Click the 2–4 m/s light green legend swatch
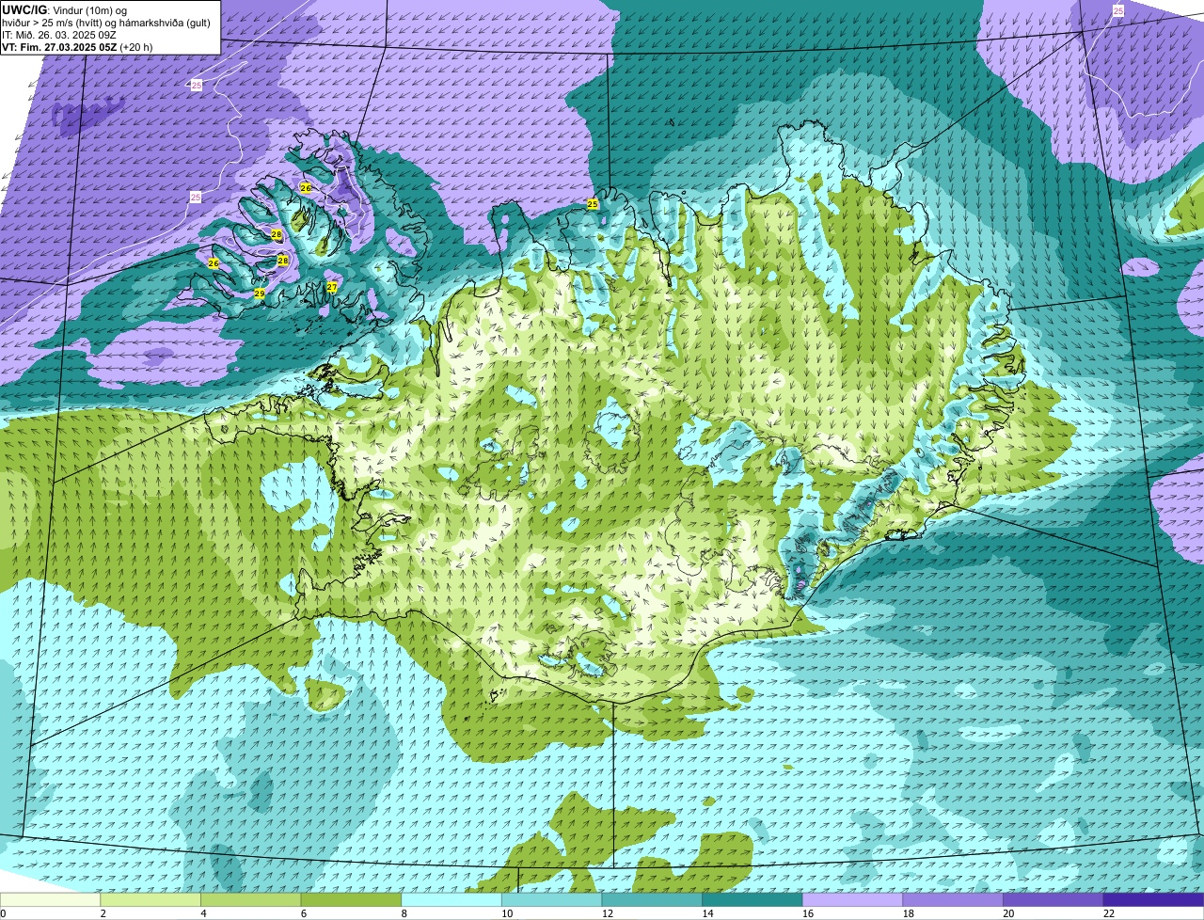The height and width of the screenshot is (920, 1204). pos(150,899)
